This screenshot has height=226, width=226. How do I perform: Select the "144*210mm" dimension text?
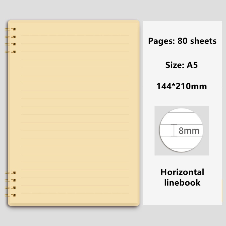tap(181, 86)
